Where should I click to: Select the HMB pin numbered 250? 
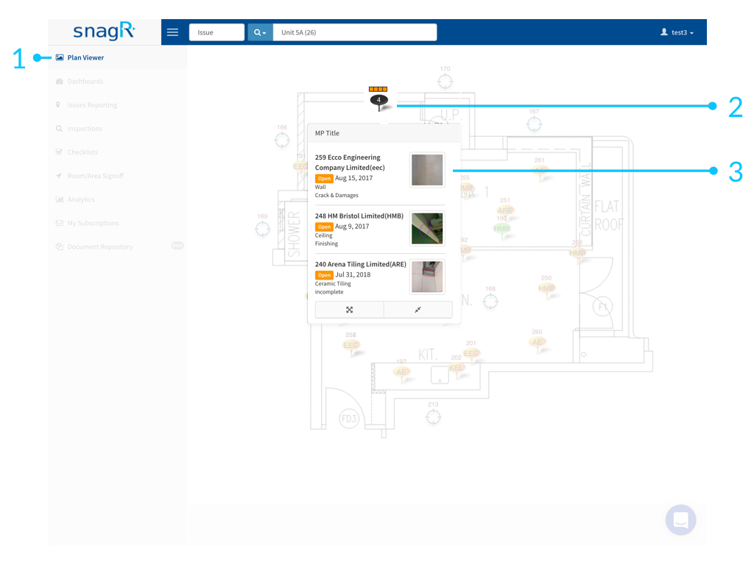(x=547, y=288)
